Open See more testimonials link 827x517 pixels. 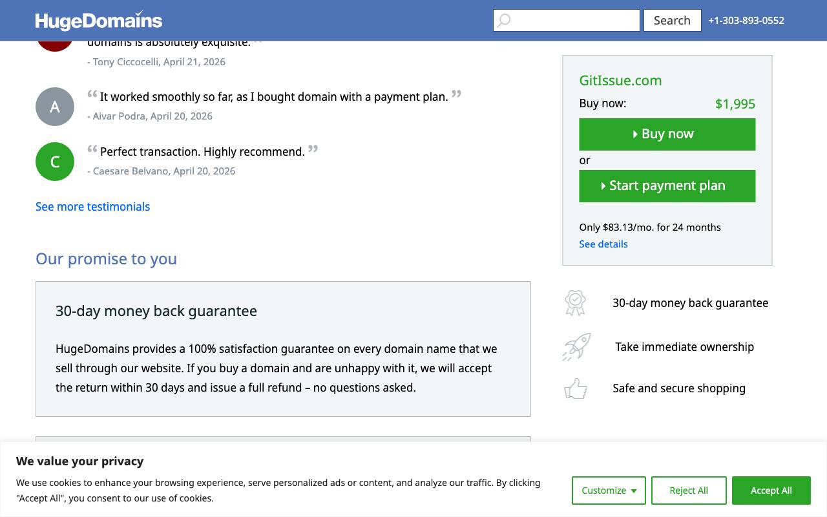[x=92, y=207]
